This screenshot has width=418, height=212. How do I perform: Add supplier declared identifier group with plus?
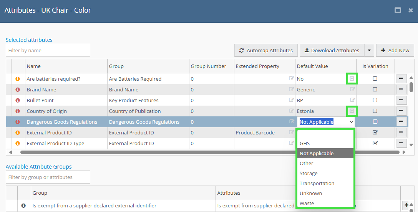[x=406, y=205]
